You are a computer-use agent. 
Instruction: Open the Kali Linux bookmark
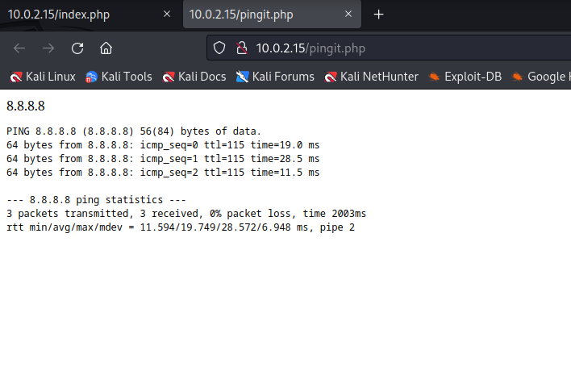pyautogui.click(x=42, y=77)
